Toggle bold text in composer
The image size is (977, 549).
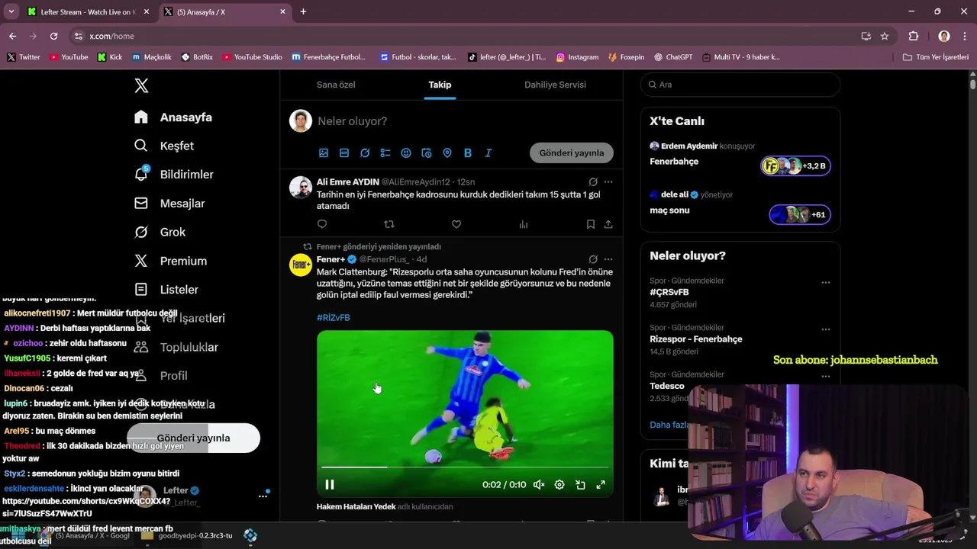pyautogui.click(x=468, y=153)
